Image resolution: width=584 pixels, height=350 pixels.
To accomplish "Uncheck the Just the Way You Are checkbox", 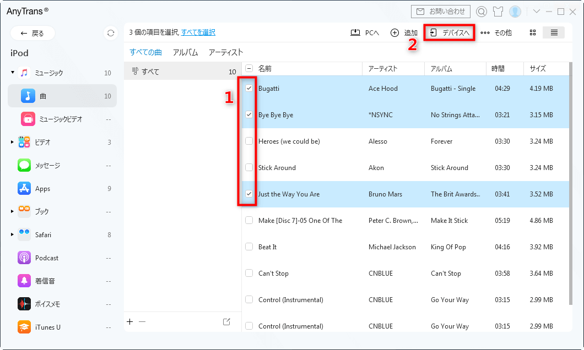I will (x=249, y=194).
